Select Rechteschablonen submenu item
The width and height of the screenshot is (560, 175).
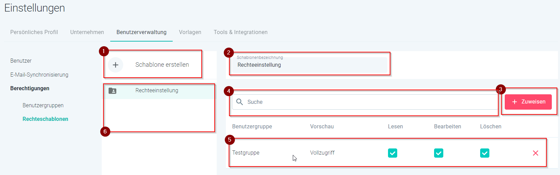[x=45, y=119]
